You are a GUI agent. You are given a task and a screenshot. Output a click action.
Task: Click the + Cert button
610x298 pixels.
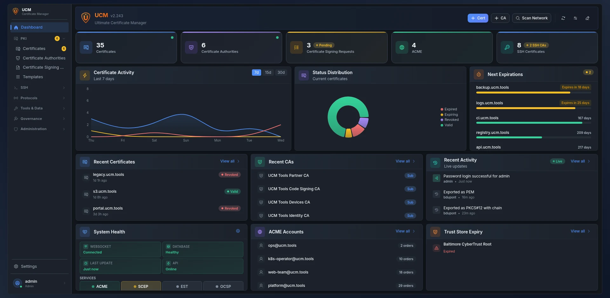tap(478, 18)
